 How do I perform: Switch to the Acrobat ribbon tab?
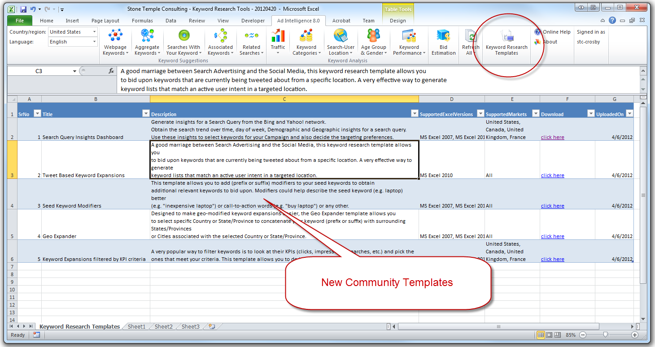341,21
